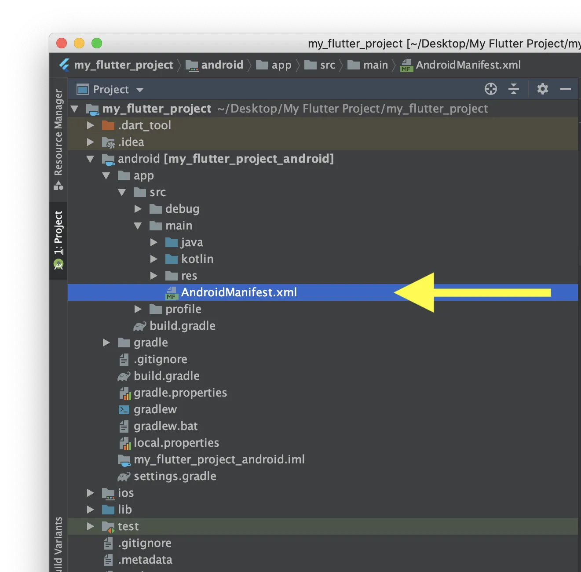The image size is (581, 572).
Task: Select the kotlin folder row
Action: click(323, 259)
